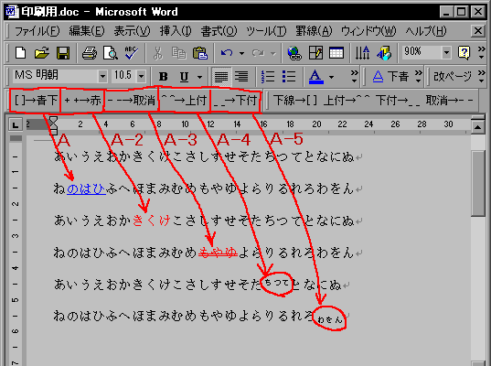The image size is (491, 366).
Task: Click the 改ページ toolbar button
Action: click(453, 76)
